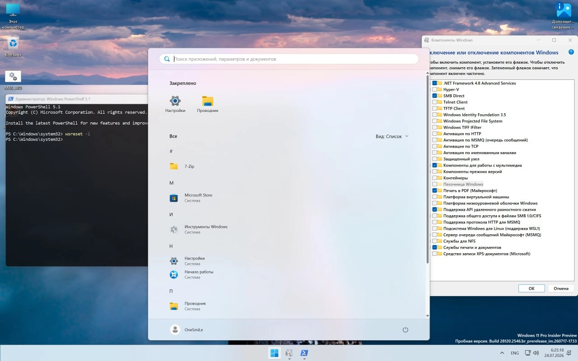Show hidden icons tray chevron
Viewport: 578px width, 361px height.
pos(502,353)
